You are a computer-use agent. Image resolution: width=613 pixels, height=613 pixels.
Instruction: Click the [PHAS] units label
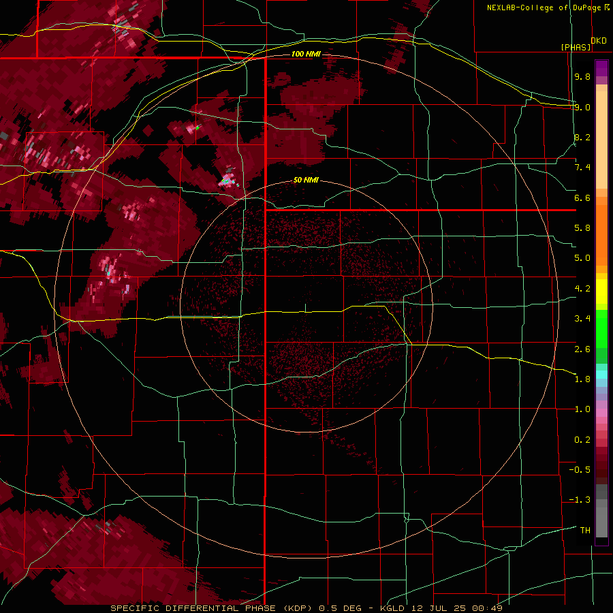coord(576,47)
